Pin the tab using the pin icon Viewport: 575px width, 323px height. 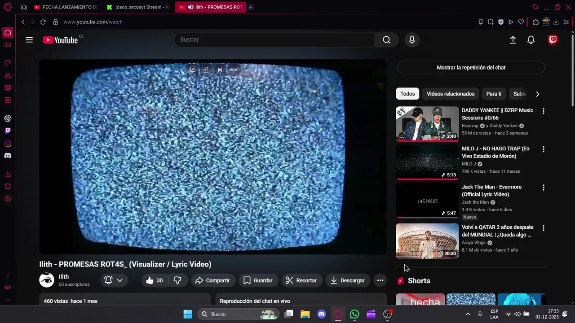481,22
